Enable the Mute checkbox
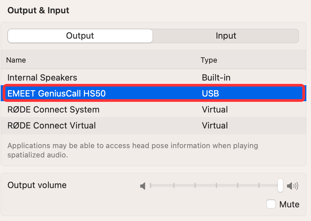Screen dimensions: 311x221 [271, 204]
